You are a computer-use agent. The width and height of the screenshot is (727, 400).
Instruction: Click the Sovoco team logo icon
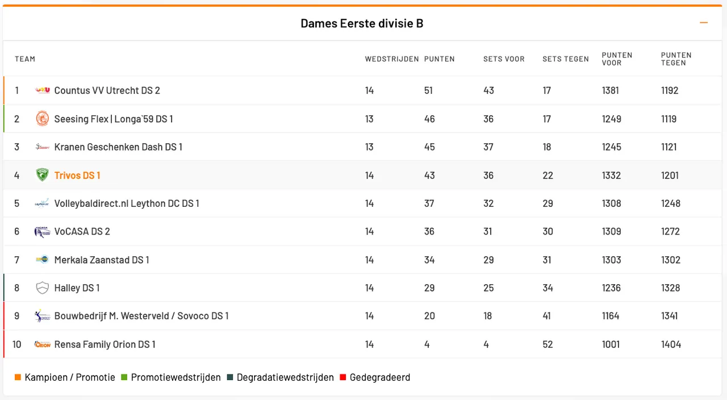click(x=43, y=316)
